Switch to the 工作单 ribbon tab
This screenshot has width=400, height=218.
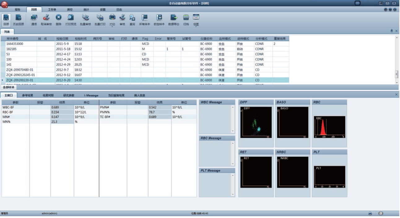pos(52,10)
